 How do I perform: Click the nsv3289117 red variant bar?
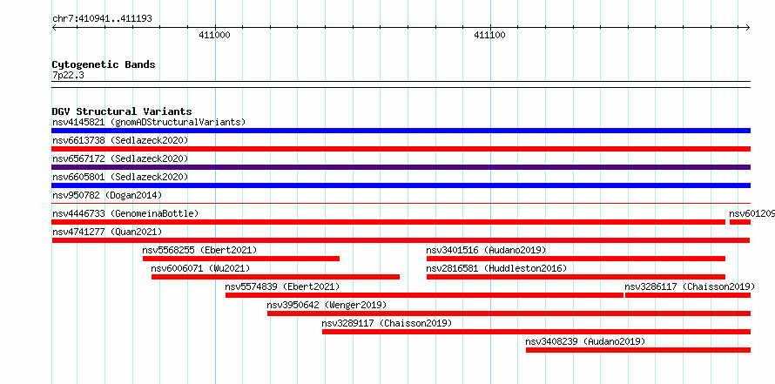click(x=536, y=332)
